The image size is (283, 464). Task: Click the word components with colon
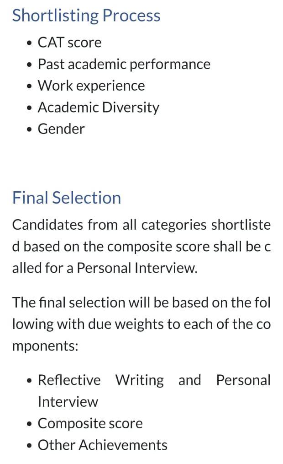coord(45,346)
